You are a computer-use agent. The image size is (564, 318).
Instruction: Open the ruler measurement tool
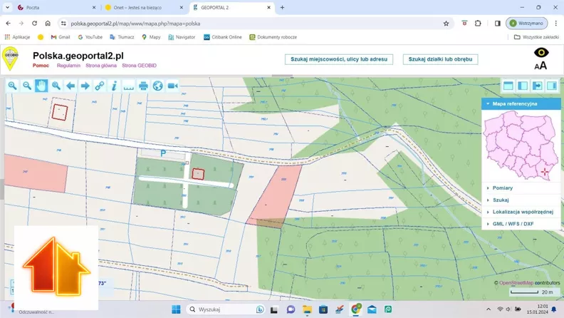coord(129,86)
